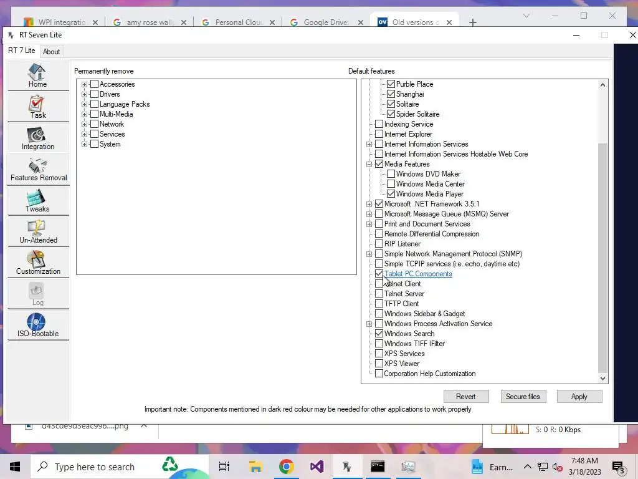The height and width of the screenshot is (479, 638).
Task: Open a new Chrome tab
Action: [472, 22]
